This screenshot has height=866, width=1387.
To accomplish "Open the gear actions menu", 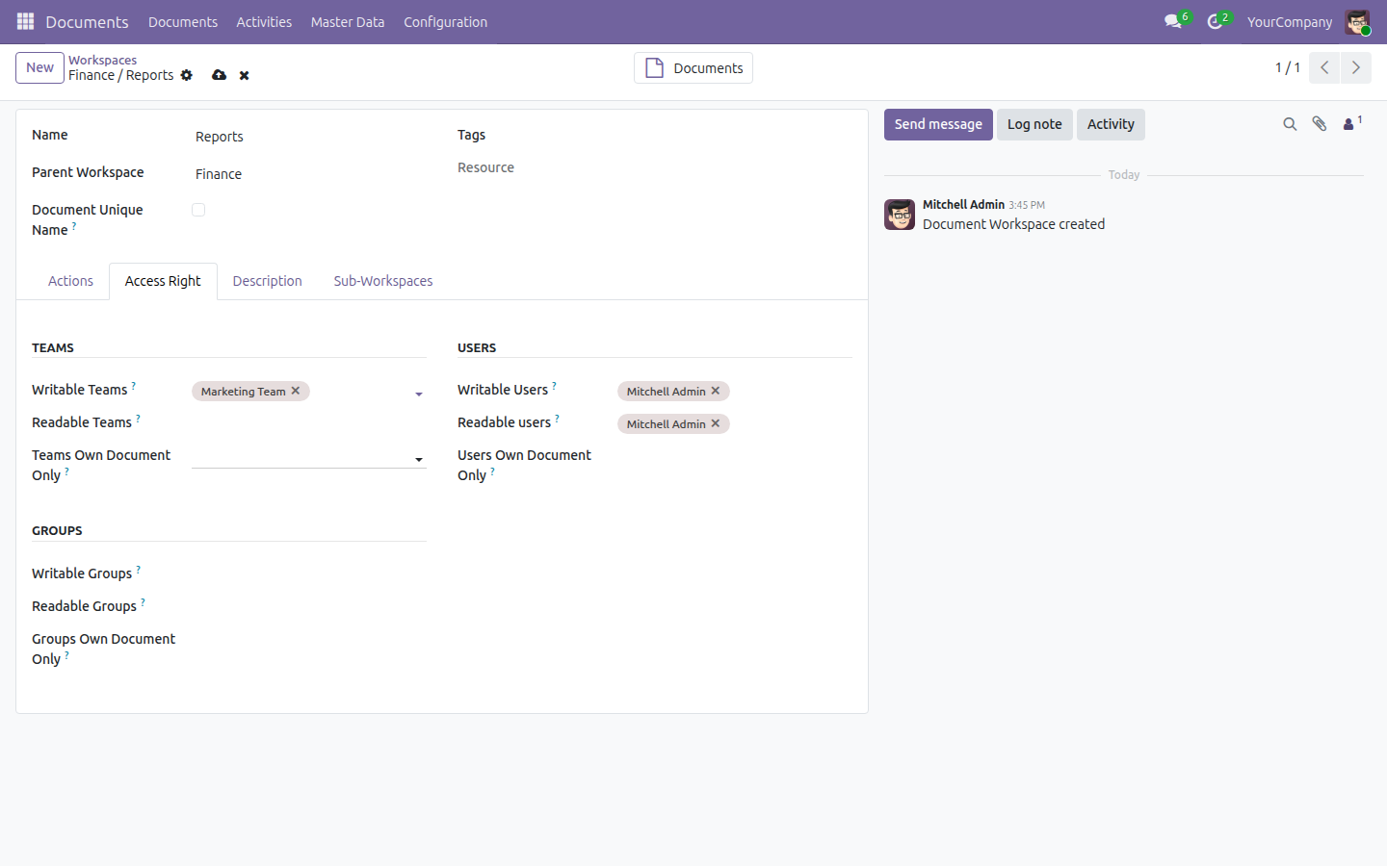I will tap(187, 75).
